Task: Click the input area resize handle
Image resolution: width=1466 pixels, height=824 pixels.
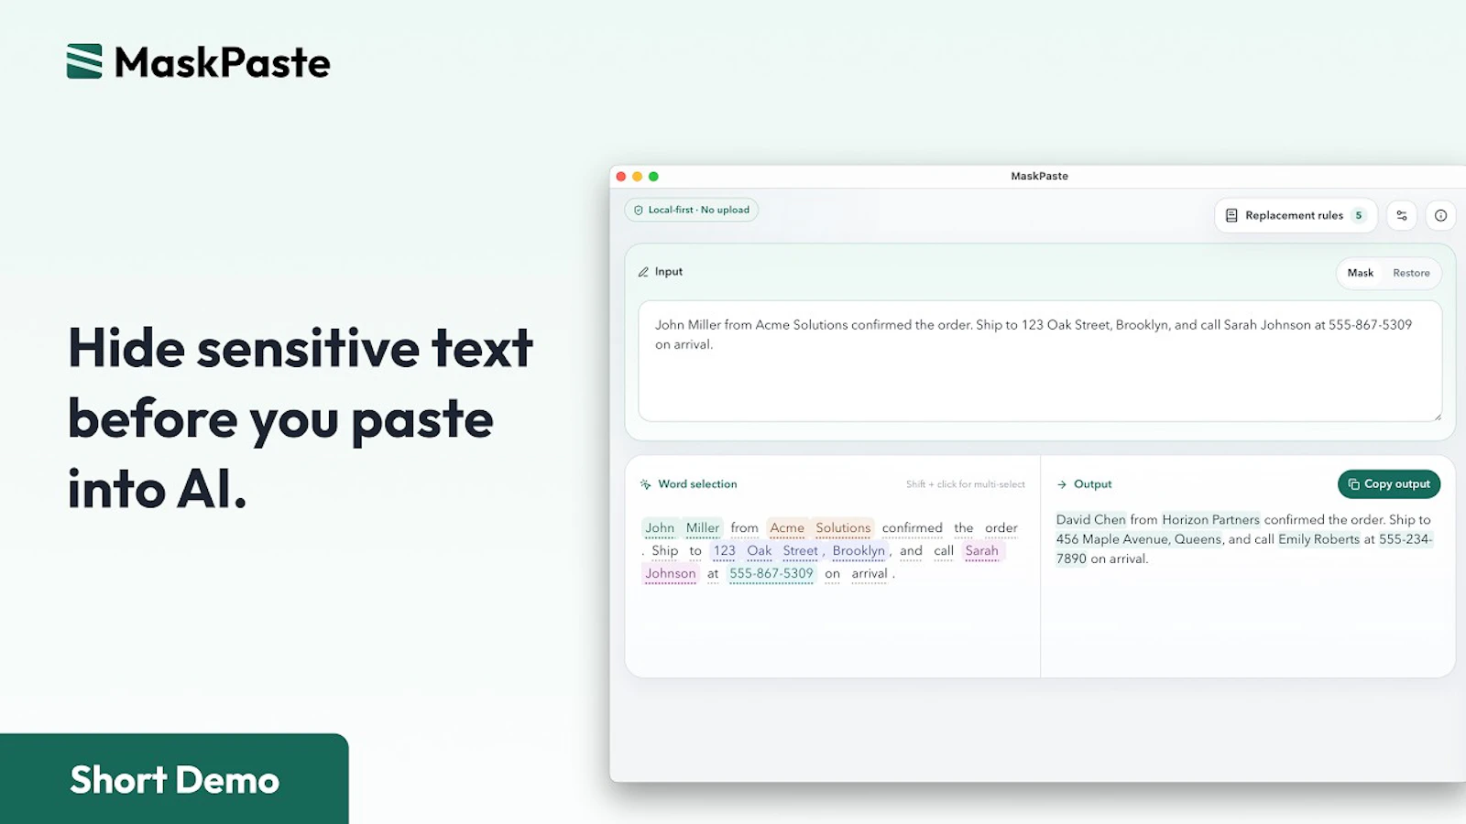Action: 1438,417
